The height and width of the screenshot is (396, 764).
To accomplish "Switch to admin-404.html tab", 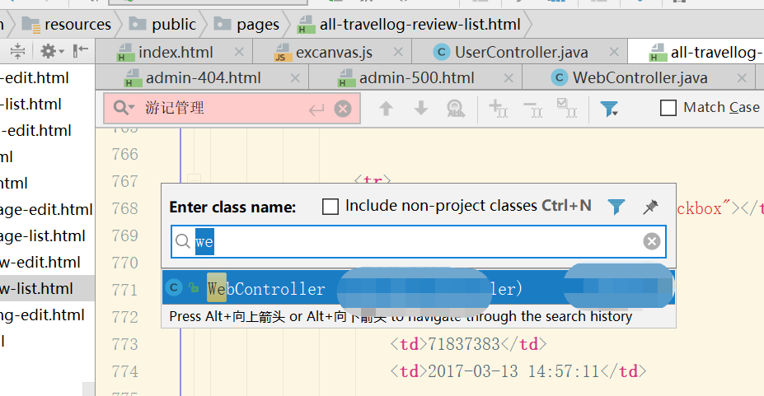I will [204, 78].
